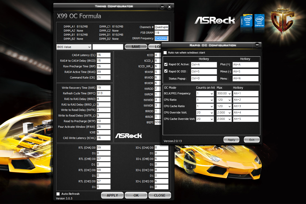
Task: Check the Auto Refresh checkbox
Action: pyautogui.click(x=58, y=194)
